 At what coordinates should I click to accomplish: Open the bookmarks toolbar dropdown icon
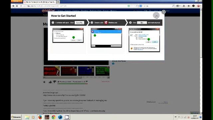pyautogui.click(x=178, y=6)
